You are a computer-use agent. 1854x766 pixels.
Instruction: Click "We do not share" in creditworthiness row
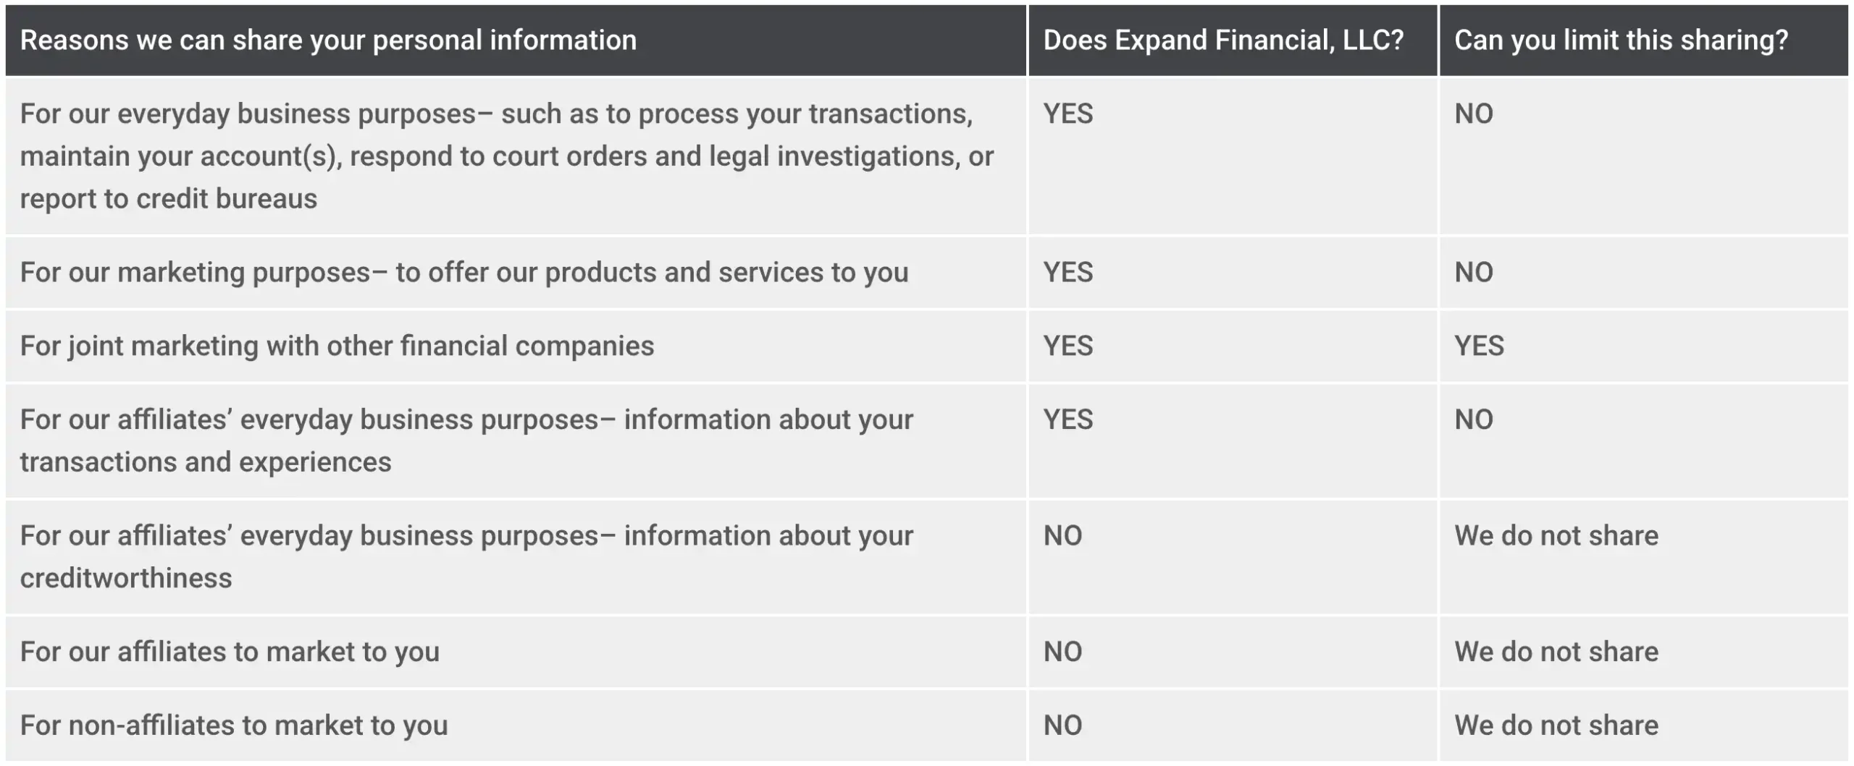point(1556,536)
